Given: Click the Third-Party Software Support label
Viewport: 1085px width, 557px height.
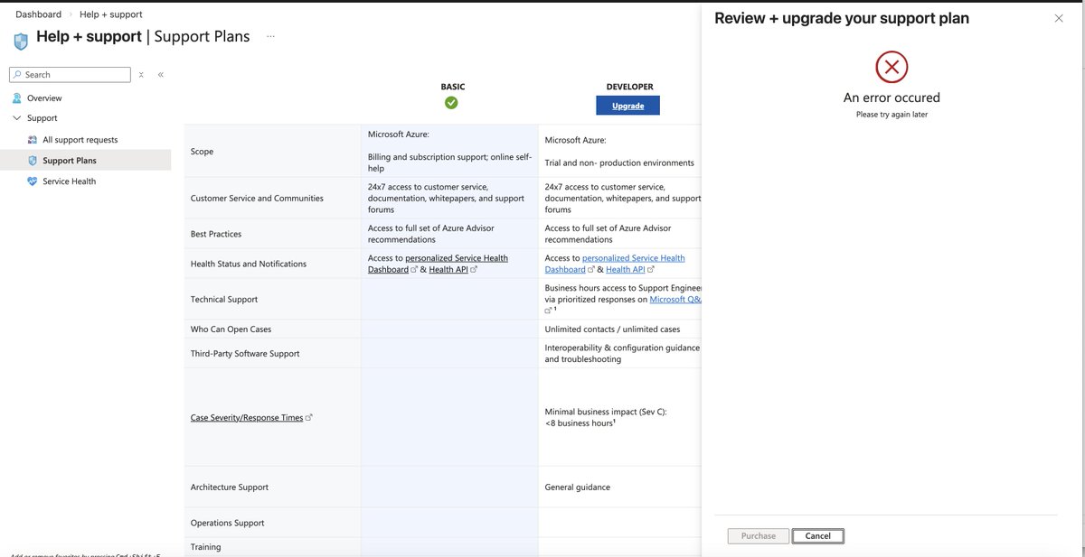Looking at the screenshot, I should pos(245,354).
